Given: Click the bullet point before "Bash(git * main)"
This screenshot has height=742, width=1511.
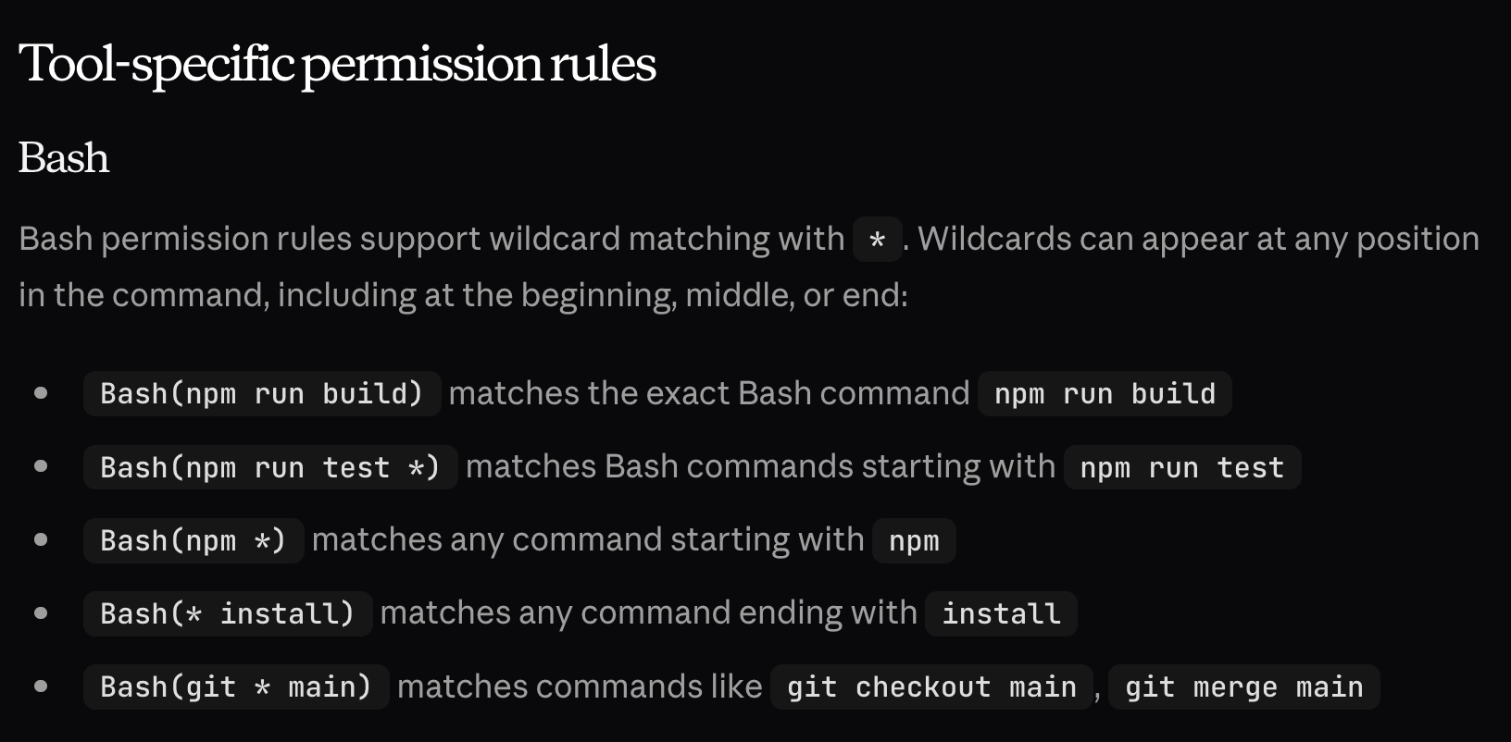Looking at the screenshot, I should tap(41, 686).
